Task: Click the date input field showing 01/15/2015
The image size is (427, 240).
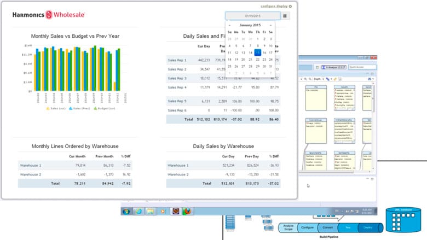Action: point(252,16)
